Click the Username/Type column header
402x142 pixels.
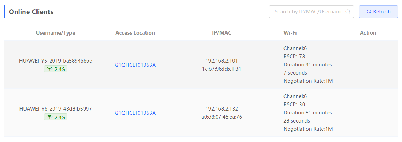pyautogui.click(x=56, y=33)
